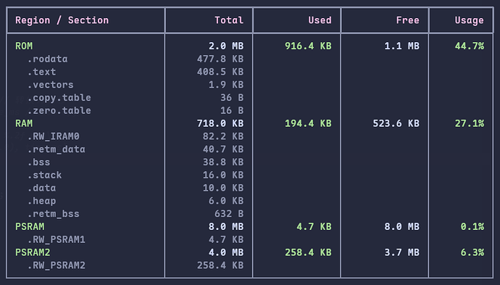Image resolution: width=500 pixels, height=285 pixels.
Task: Click ROM used value 916.4 KB
Action: pyautogui.click(x=308, y=46)
